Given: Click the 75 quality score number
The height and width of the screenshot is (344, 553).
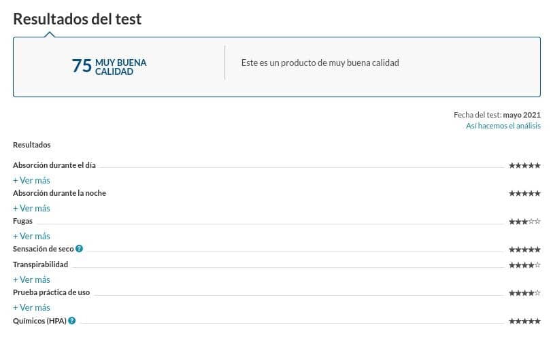Looking at the screenshot, I should click(82, 66).
